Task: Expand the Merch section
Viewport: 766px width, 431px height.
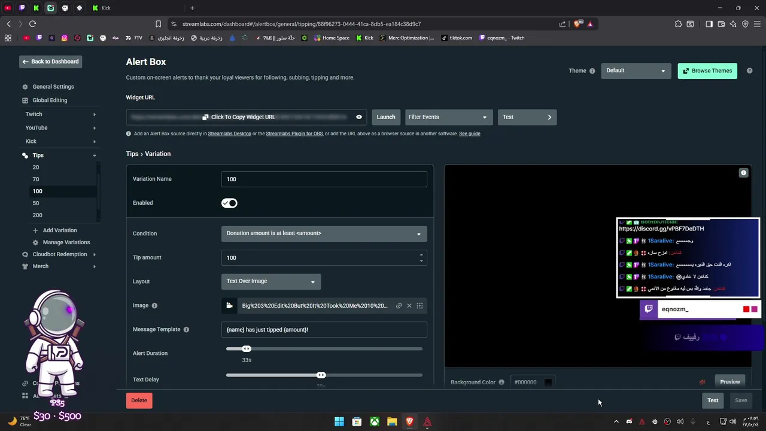Action: [60, 266]
